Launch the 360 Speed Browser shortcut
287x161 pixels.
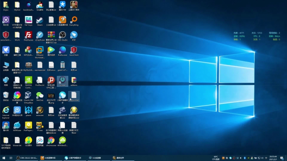[17, 98]
